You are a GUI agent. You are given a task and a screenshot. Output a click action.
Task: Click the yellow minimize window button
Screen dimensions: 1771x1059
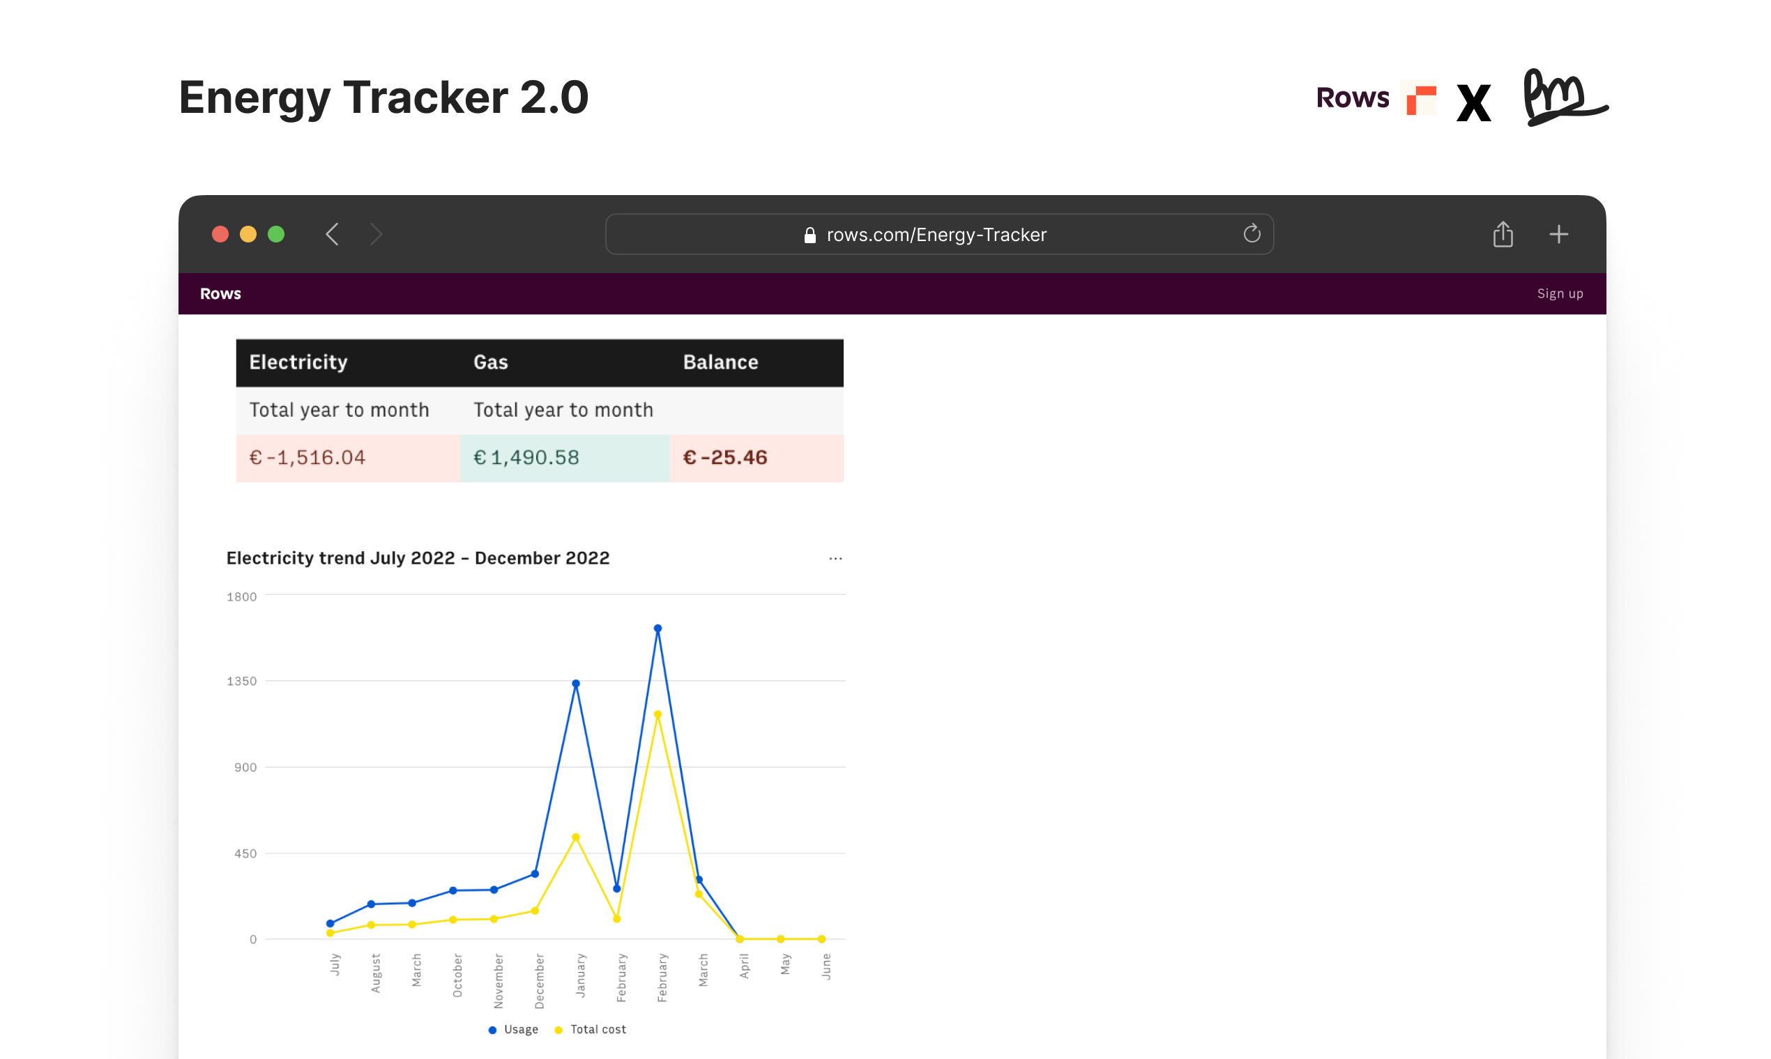tap(248, 234)
